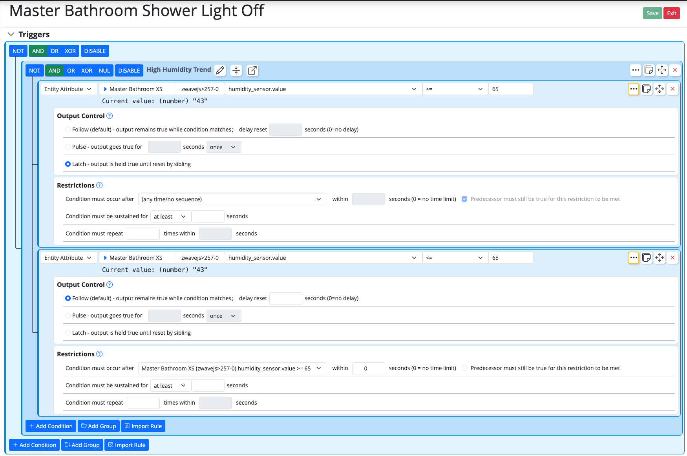Click the green Save button
This screenshot has width=687, height=456.
click(x=652, y=13)
